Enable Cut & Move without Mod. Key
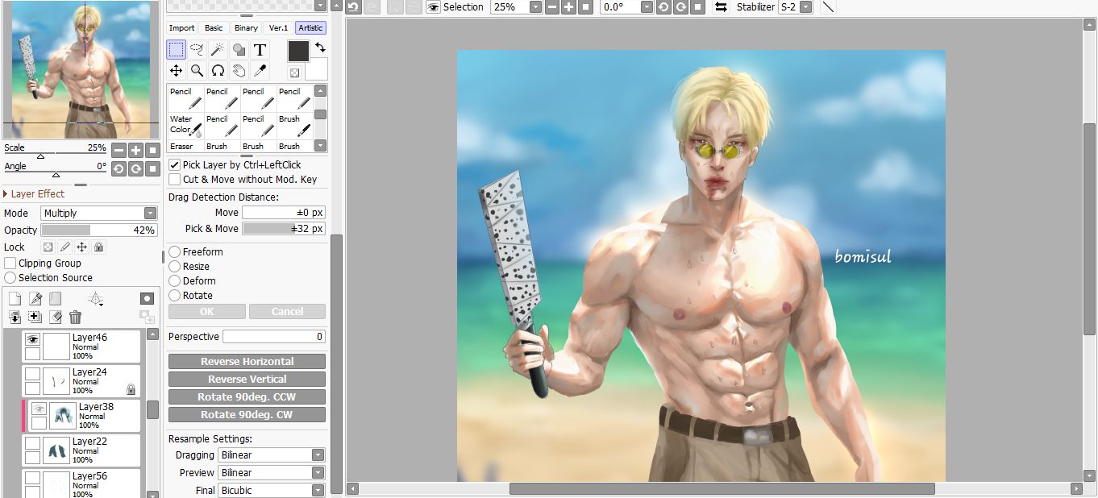This screenshot has height=498, width=1098. click(175, 180)
